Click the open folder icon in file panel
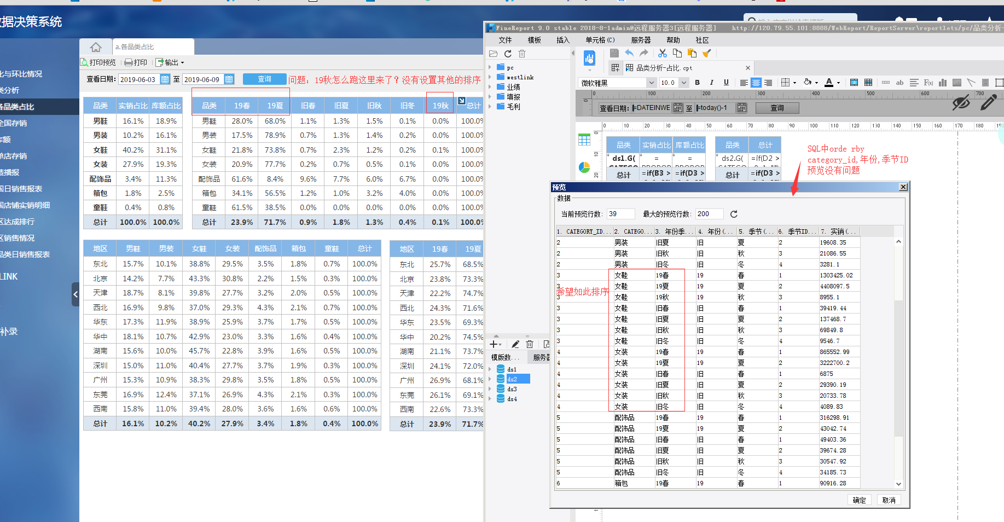 click(493, 54)
